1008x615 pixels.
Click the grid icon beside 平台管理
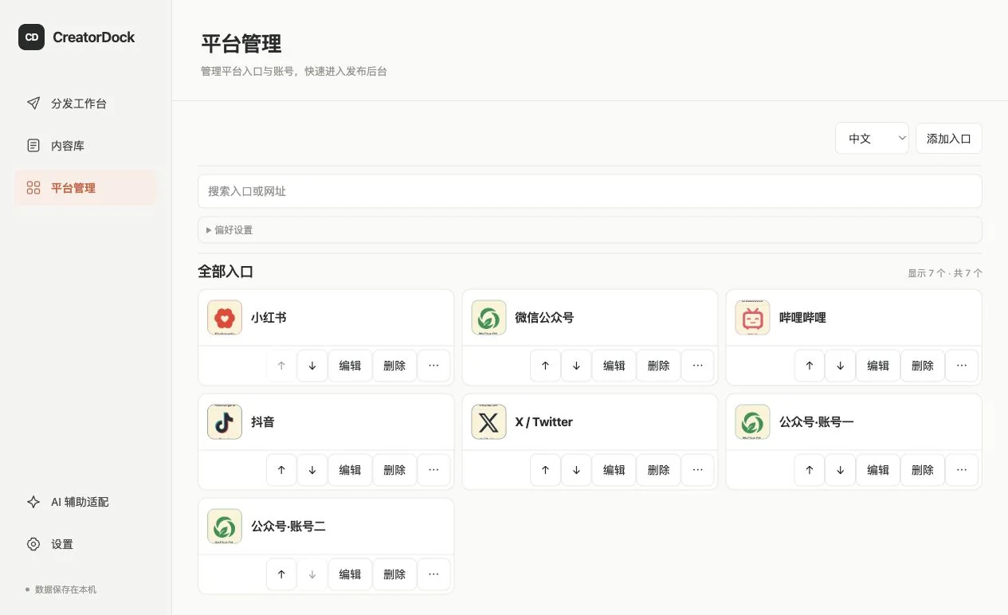click(33, 188)
